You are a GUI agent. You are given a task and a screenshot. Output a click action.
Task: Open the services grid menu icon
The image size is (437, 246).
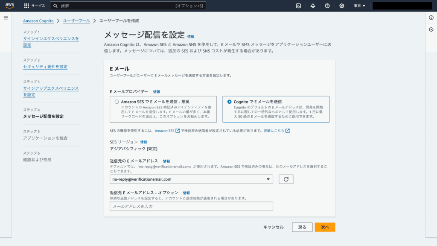26,6
